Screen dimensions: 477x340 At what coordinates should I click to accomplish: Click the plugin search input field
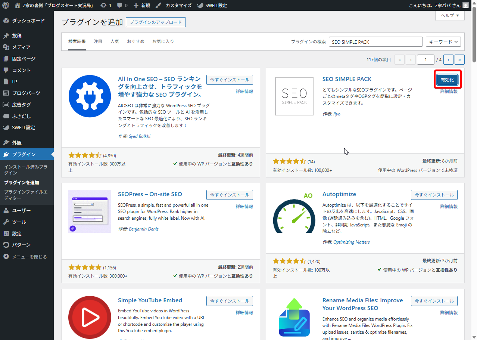(376, 42)
